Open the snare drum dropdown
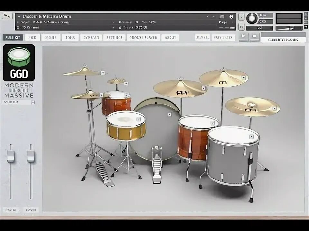309x231 pixels. point(138,119)
